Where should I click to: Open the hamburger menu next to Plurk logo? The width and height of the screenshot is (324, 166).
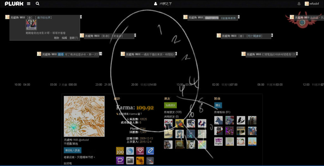(28, 3)
